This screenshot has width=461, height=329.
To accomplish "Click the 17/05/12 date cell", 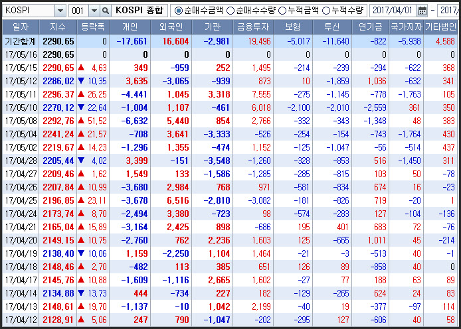I will [21, 81].
